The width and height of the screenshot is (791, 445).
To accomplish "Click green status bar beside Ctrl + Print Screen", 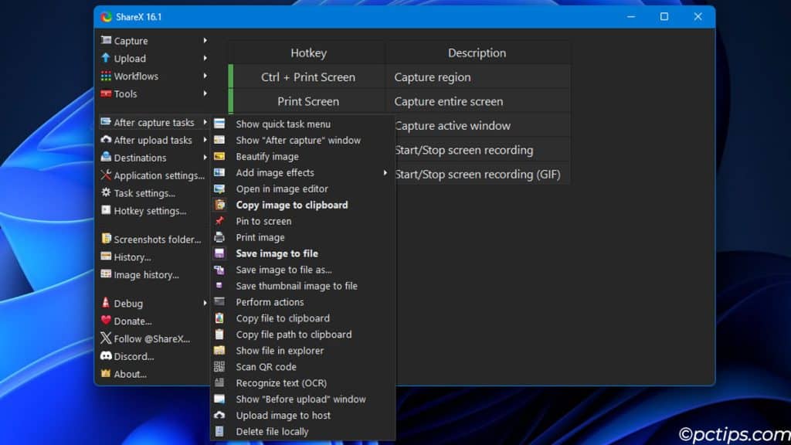I will click(x=231, y=76).
